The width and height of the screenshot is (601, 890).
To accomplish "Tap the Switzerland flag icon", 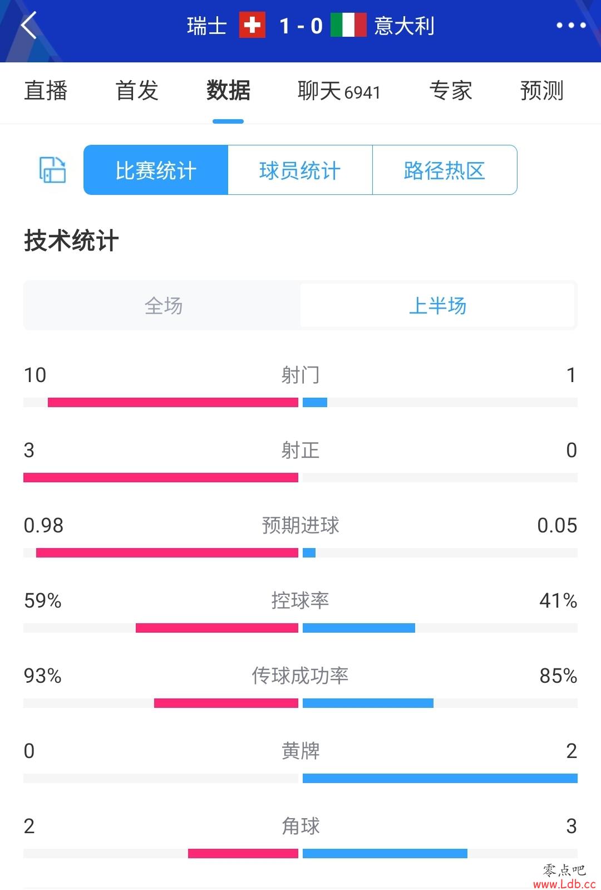I will point(252,26).
